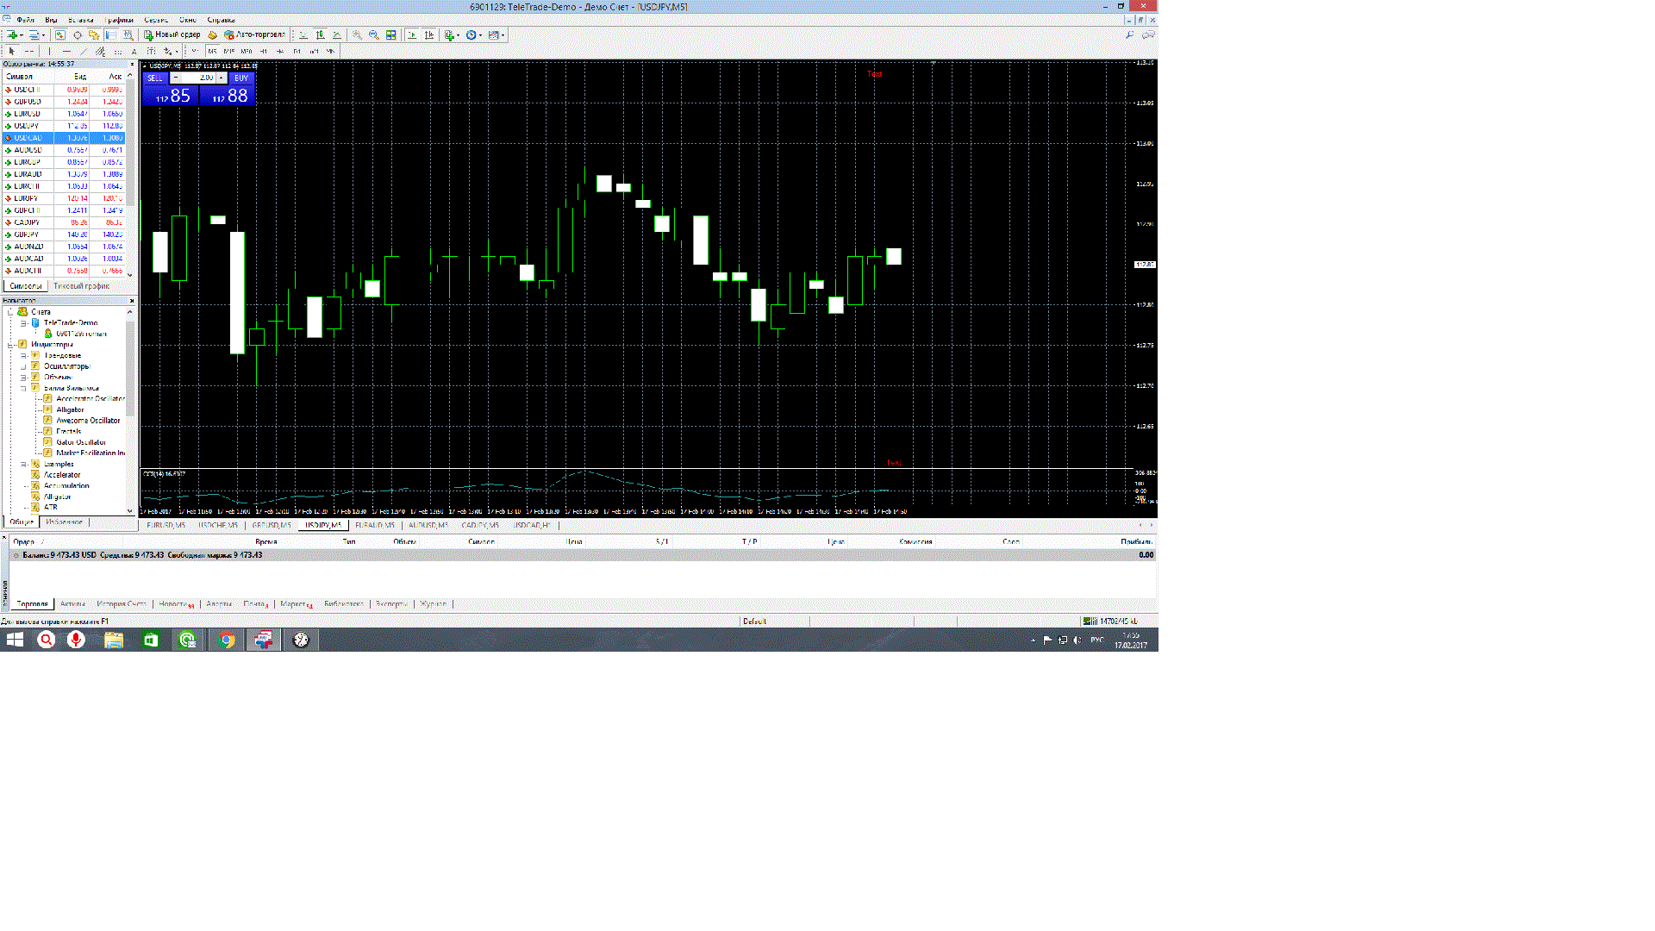Expand the Осцилляторы tree folder

(x=24, y=366)
